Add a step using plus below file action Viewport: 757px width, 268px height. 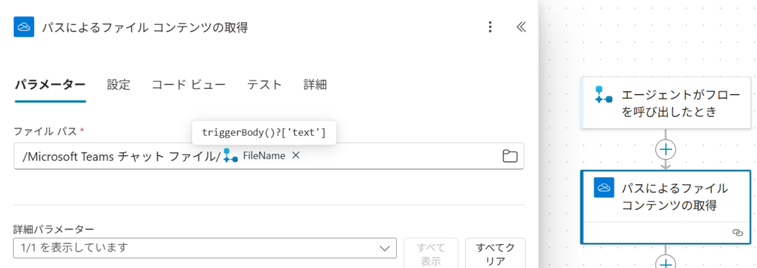tap(666, 262)
